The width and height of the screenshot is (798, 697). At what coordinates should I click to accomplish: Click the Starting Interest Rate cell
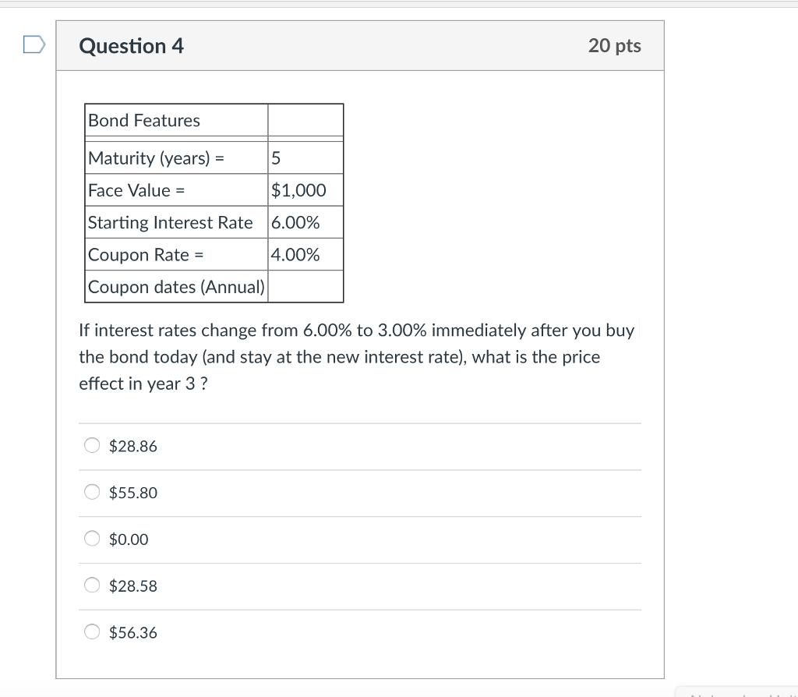click(171, 222)
